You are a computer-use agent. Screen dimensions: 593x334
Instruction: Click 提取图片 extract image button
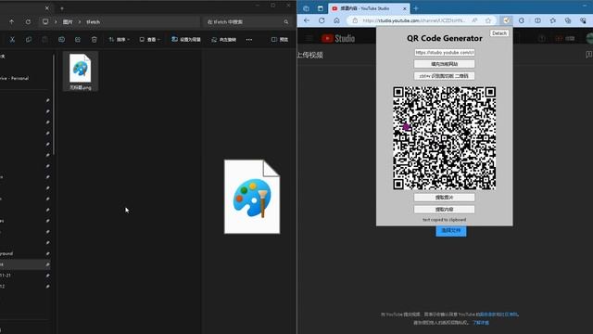pyautogui.click(x=445, y=198)
